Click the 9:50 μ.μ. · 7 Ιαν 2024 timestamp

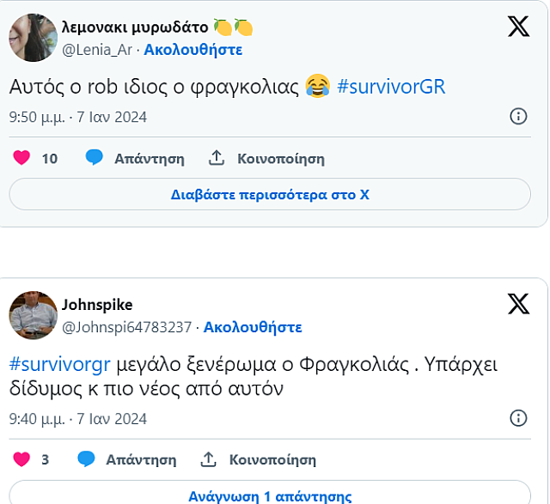point(78,117)
